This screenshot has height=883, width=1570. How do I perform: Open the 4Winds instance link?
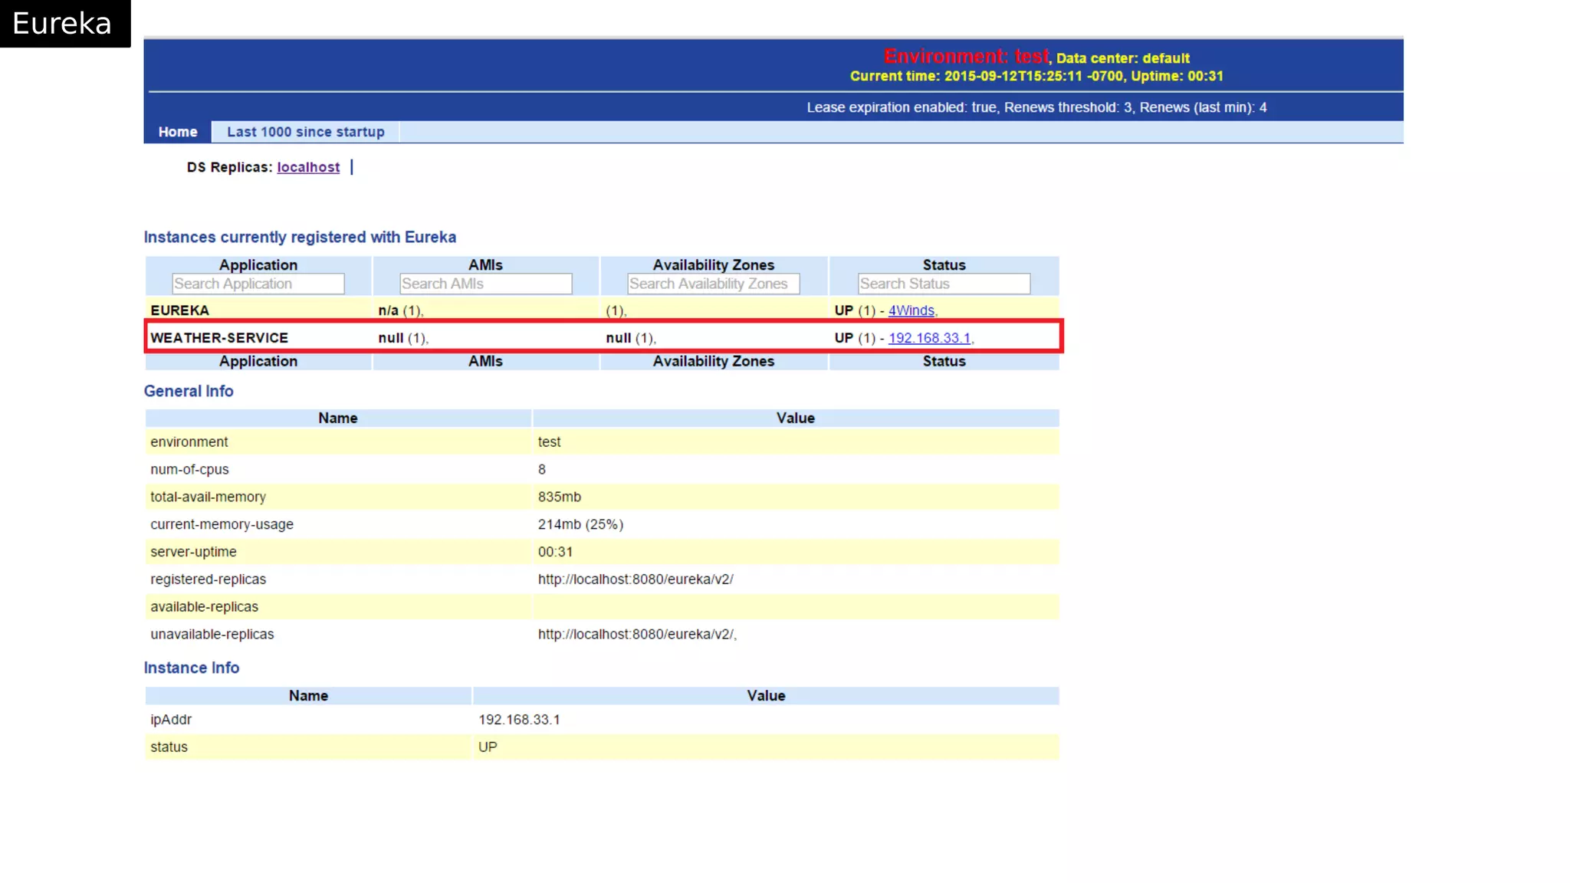(911, 310)
